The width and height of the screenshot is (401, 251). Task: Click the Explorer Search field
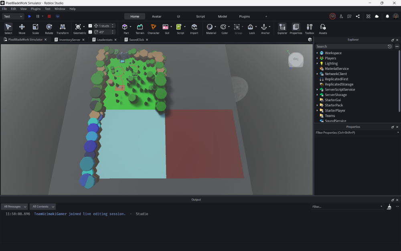pyautogui.click(x=350, y=46)
